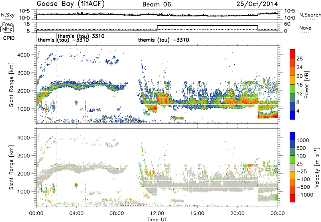
Task: Click the '4000' tick on the power panel axis
Action: (23, 55)
